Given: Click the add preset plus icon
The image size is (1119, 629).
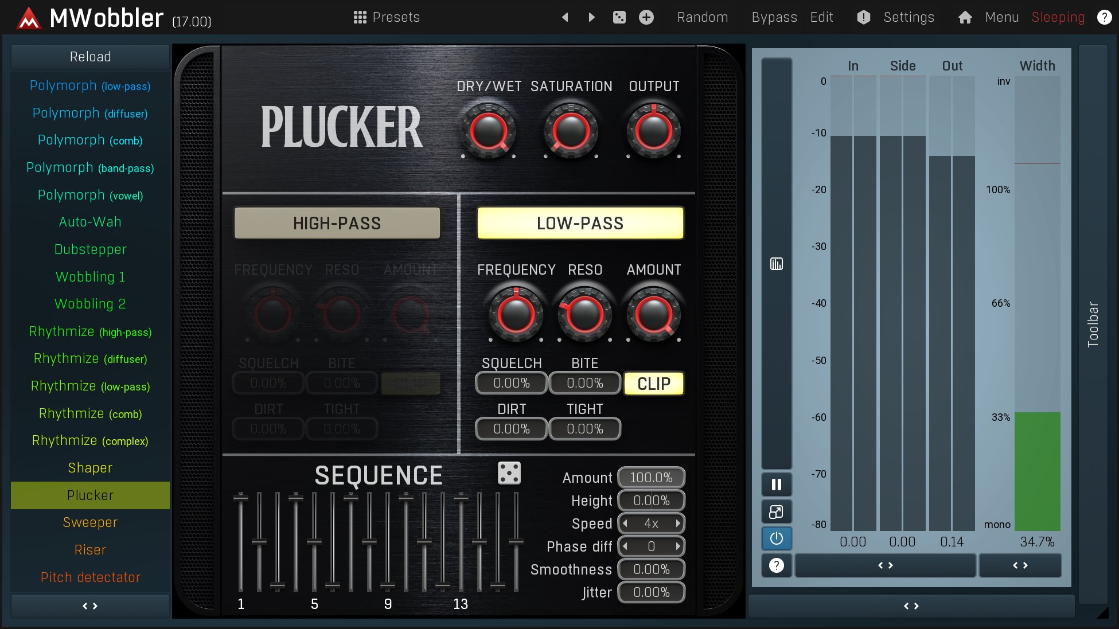Looking at the screenshot, I should [646, 17].
